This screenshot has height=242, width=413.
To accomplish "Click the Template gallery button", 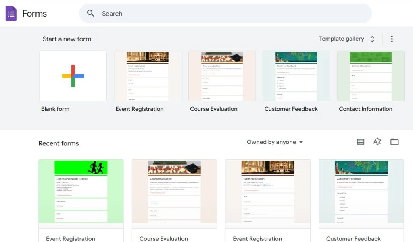I will (x=341, y=39).
